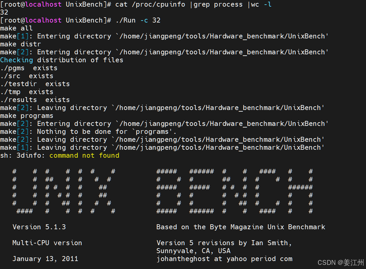
Task: Click 'sh: 3dinfo: command not found' line
Action: (60, 155)
